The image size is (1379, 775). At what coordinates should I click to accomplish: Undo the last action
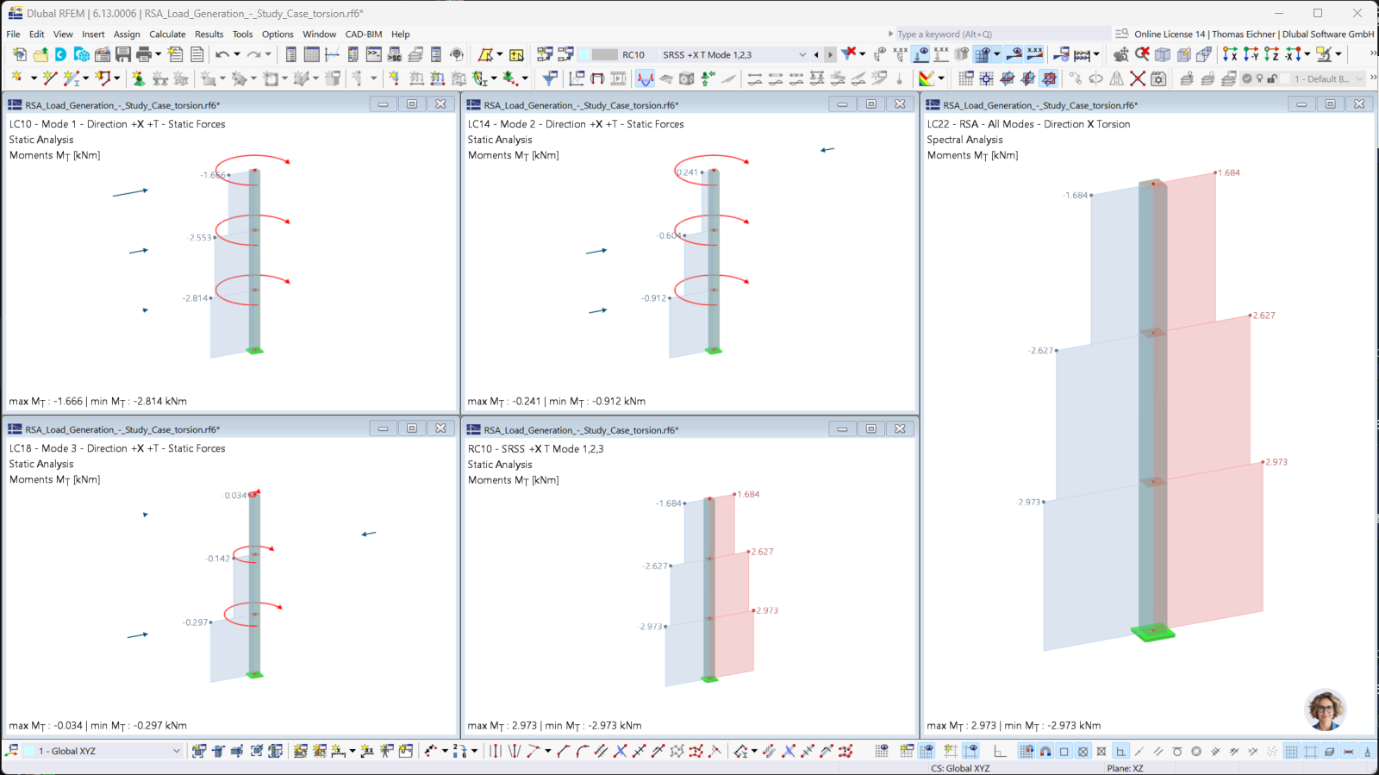point(222,54)
